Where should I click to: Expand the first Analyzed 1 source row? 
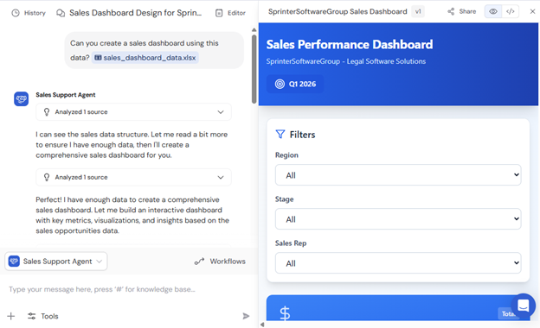click(133, 112)
